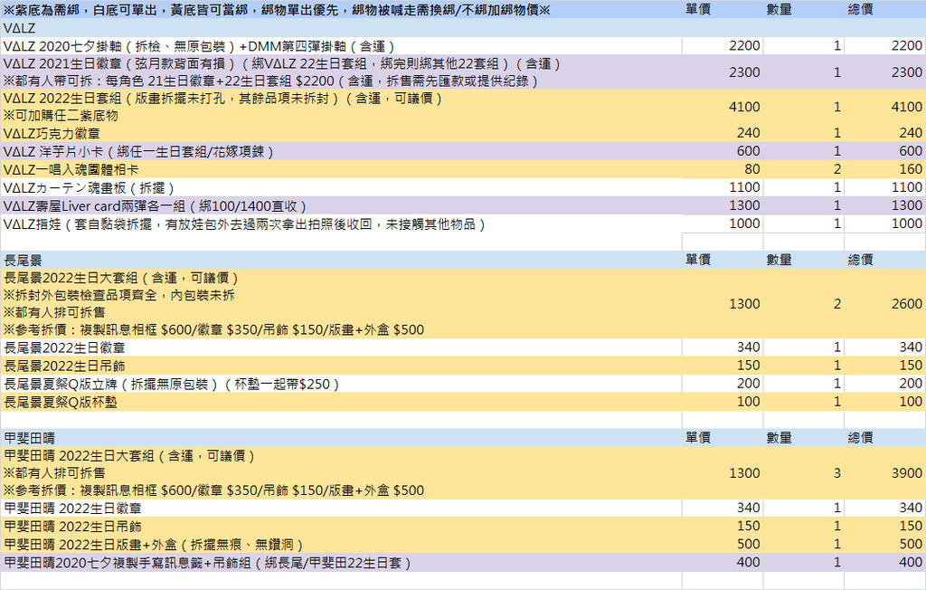Click the 單價 header in 長尾景 section
The image size is (926, 590).
pos(698,260)
